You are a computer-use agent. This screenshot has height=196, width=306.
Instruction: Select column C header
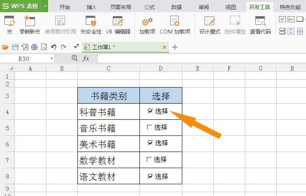point(108,68)
